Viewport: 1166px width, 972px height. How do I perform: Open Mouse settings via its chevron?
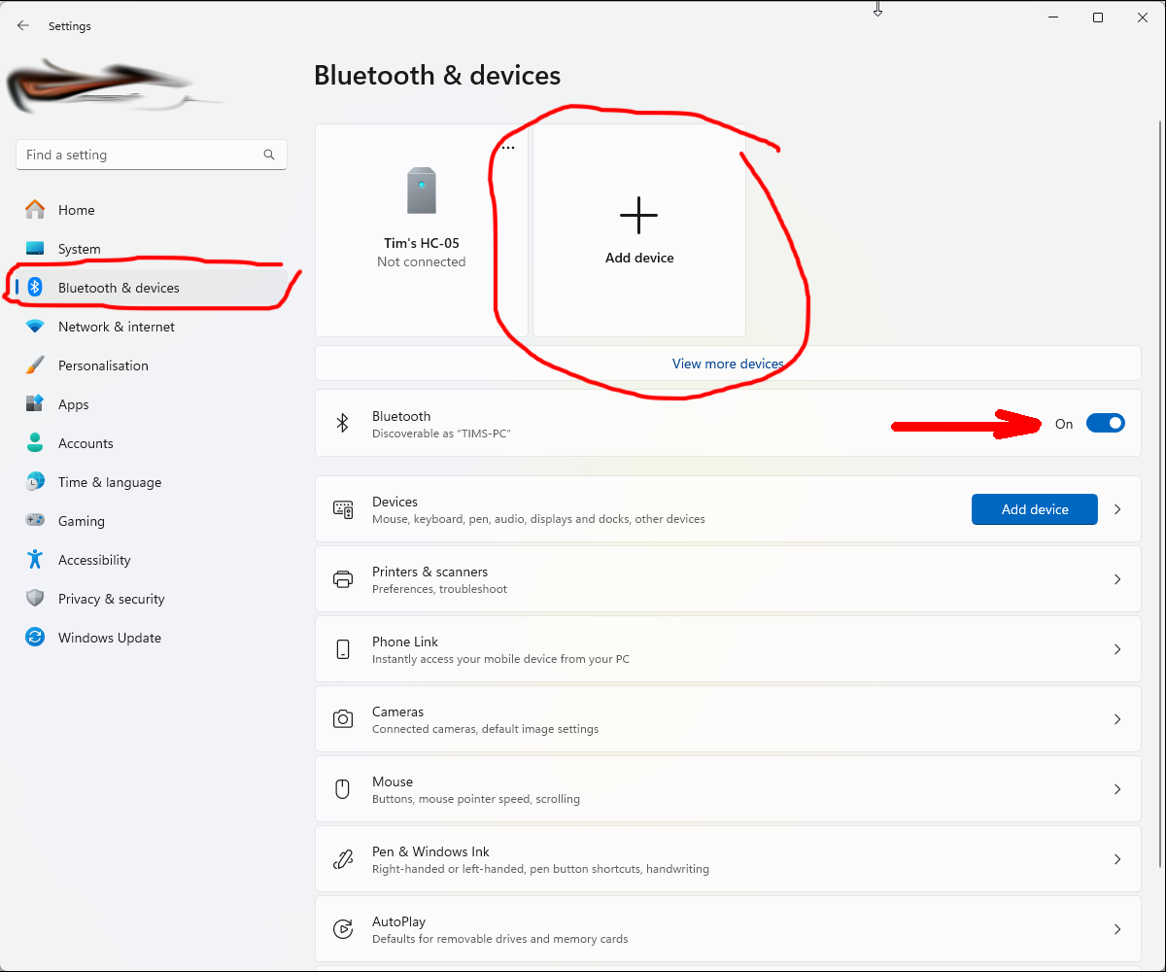[x=1116, y=788]
